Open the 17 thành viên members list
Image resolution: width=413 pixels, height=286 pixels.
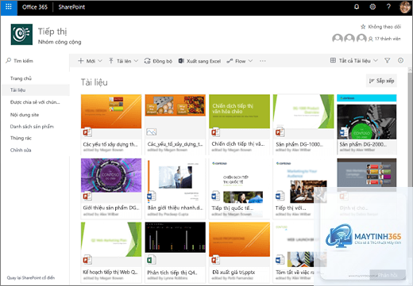pyautogui.click(x=384, y=39)
